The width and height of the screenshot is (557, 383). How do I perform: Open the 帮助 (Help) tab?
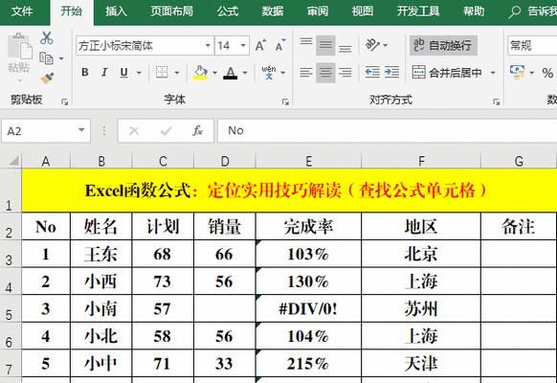coord(474,11)
